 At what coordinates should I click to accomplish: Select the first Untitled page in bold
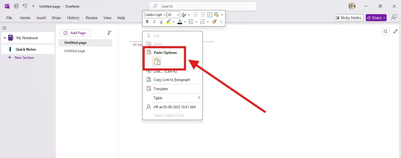coord(85,42)
